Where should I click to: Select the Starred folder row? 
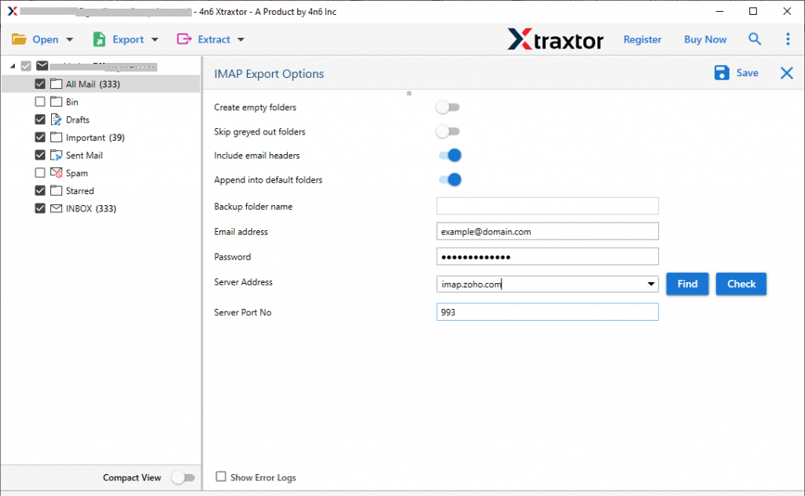[79, 190]
